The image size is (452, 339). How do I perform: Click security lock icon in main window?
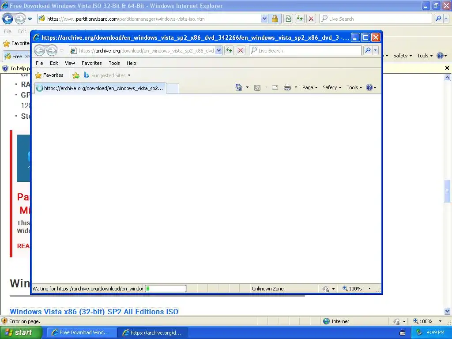[x=275, y=19]
